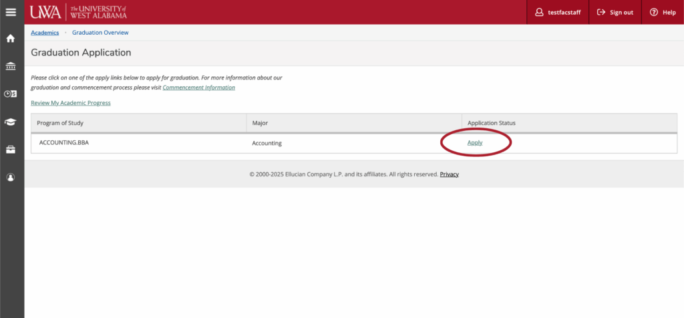Open the Privacy link in footer
684x318 pixels.
[449, 174]
